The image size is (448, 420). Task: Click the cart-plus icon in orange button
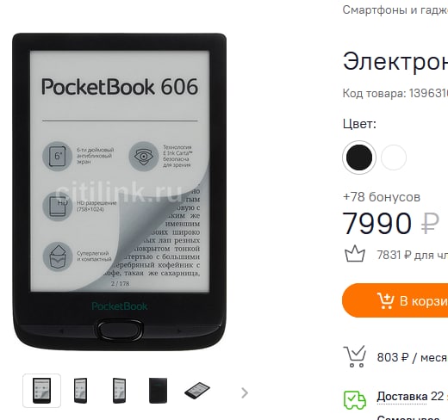click(385, 301)
